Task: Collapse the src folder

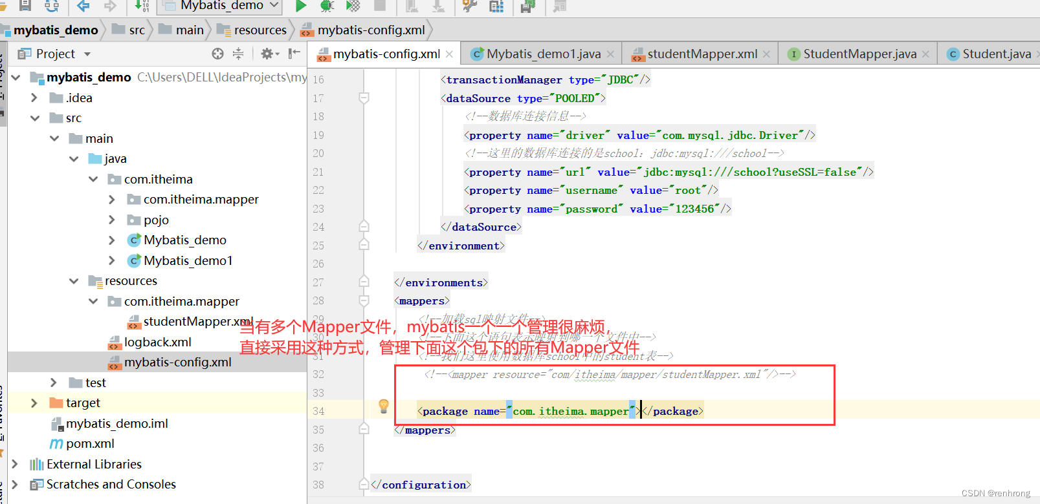Action: [35, 118]
